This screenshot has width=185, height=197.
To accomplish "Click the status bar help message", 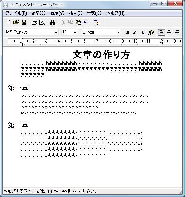I will (x=50, y=191).
